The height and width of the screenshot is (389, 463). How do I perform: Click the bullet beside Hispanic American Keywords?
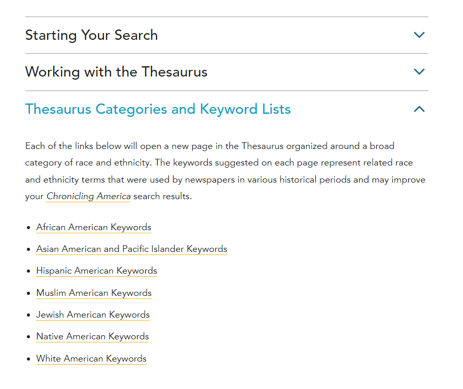pos(28,271)
